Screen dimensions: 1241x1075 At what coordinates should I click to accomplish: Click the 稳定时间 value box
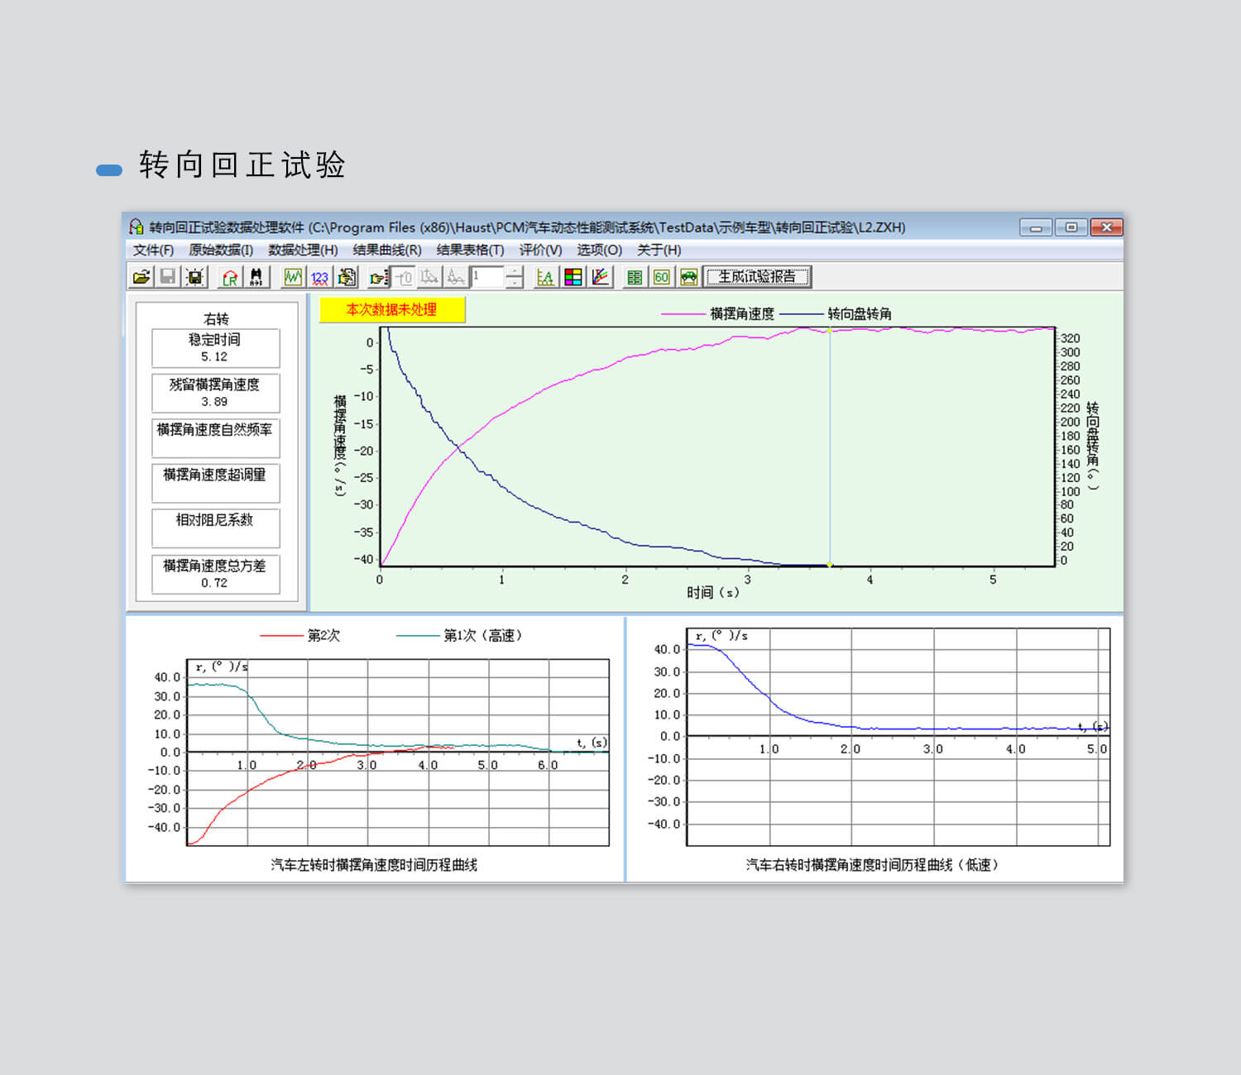click(x=215, y=348)
